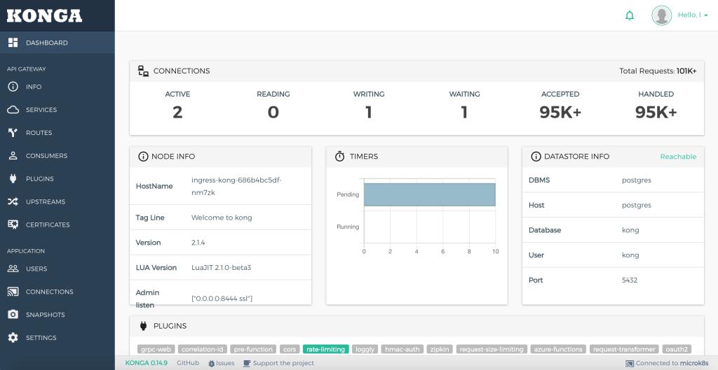Click the rate-limiting plugin tag

[x=325, y=349]
